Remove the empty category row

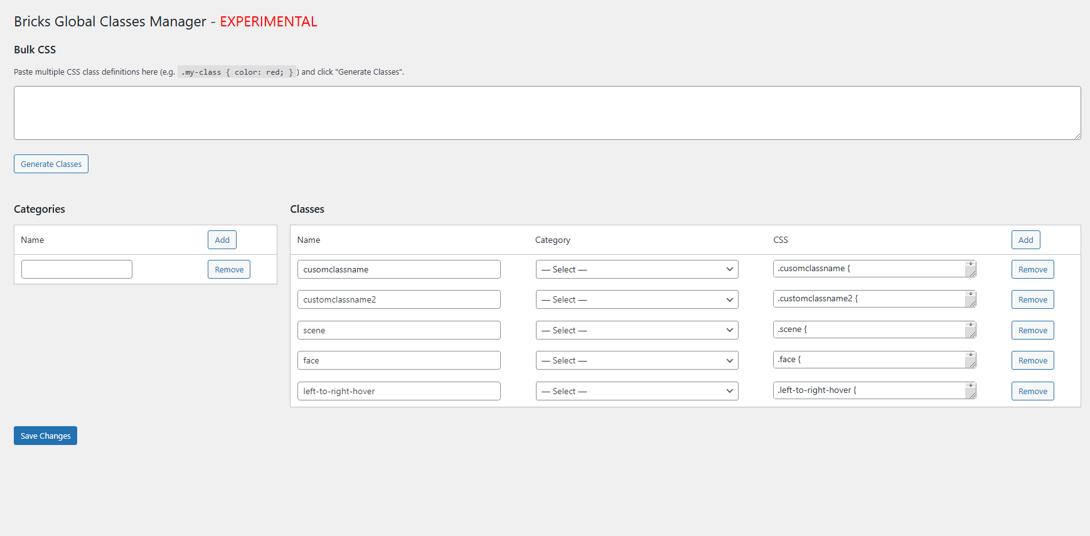coord(229,269)
